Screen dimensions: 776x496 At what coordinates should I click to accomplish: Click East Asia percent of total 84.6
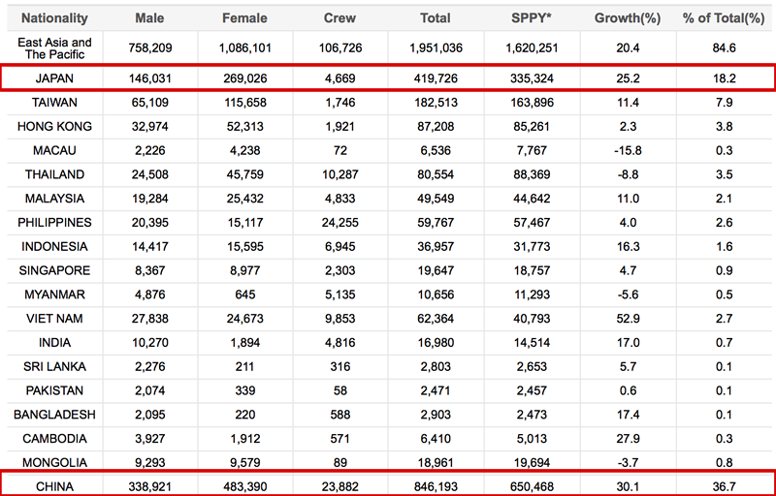click(724, 47)
